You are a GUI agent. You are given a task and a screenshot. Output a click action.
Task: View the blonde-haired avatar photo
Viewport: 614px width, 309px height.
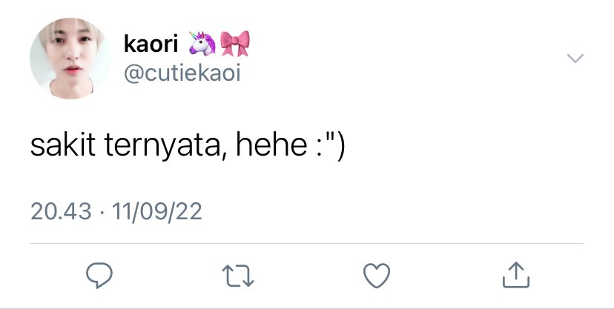click(x=70, y=59)
